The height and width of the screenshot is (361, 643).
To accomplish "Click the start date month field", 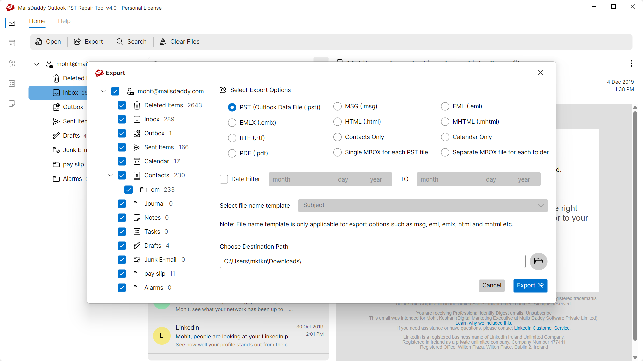I will click(281, 179).
